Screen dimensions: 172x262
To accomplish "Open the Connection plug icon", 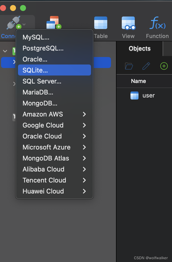I will pyautogui.click(x=14, y=22).
